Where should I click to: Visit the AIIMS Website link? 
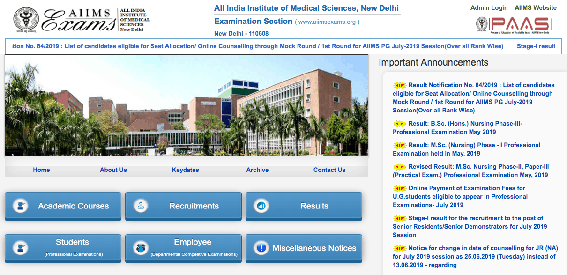536,7
